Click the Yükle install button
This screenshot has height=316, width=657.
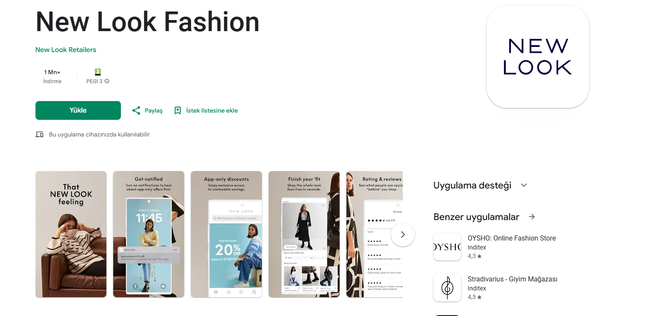pos(78,110)
